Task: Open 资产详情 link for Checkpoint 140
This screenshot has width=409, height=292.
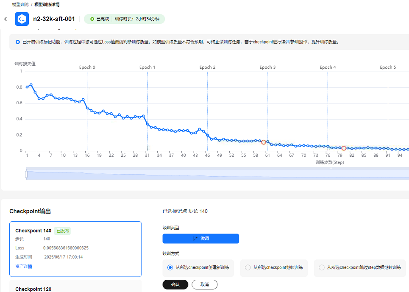Action: tap(24, 266)
